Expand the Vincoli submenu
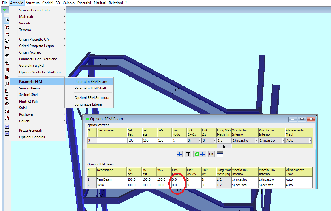 click(38, 23)
